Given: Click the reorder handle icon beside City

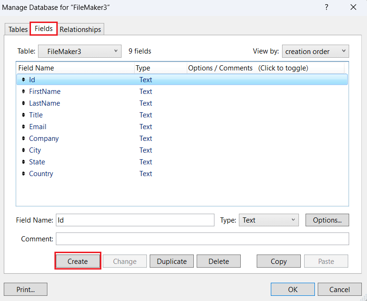Looking at the screenshot, I should point(23,150).
